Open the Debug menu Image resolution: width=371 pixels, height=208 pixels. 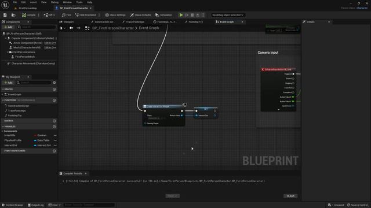[54, 2]
